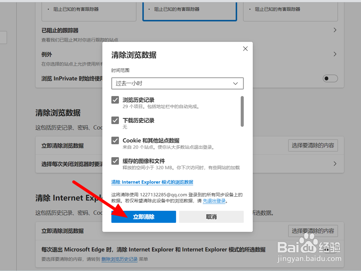
Task: Toggle the InPrivate strict tracking switch
Action: [x=330, y=79]
